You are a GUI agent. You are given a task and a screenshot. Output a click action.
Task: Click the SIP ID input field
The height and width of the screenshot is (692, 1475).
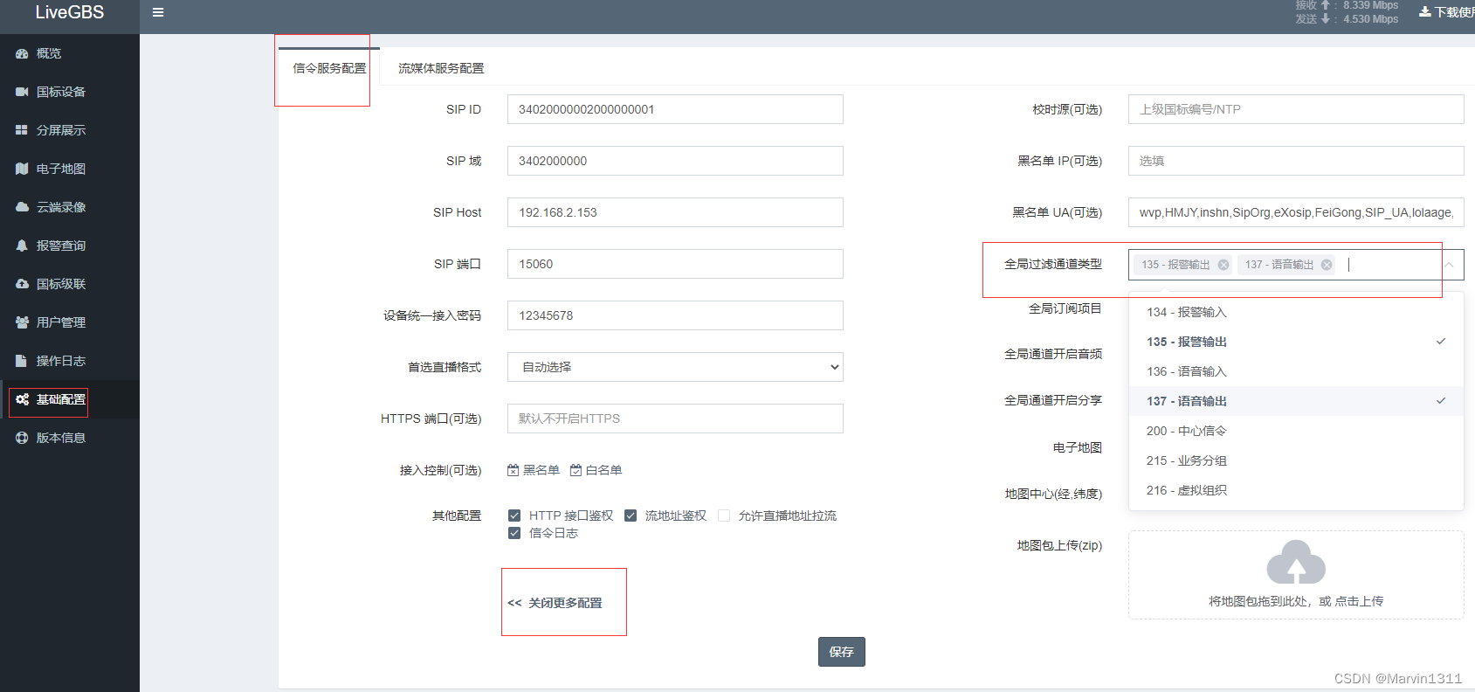[x=675, y=109]
